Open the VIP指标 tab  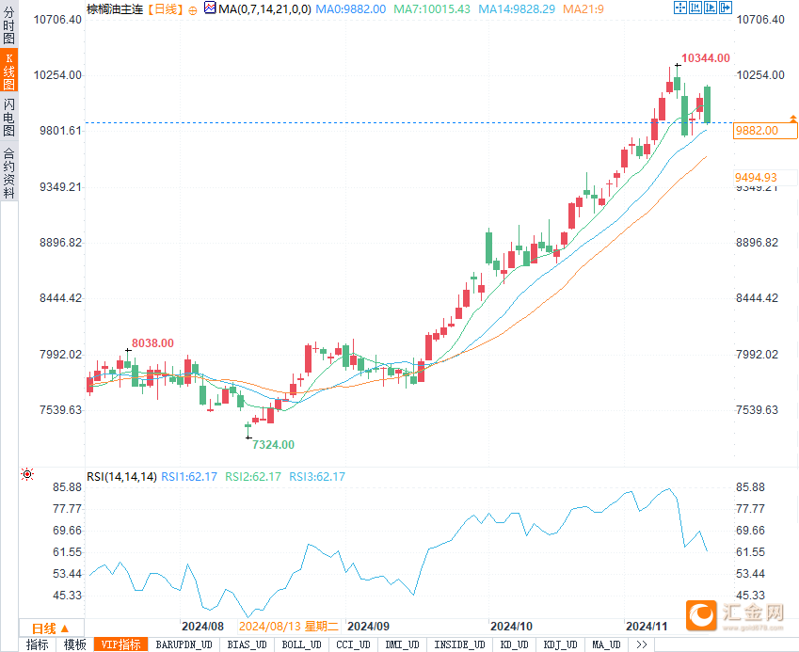[x=119, y=645]
